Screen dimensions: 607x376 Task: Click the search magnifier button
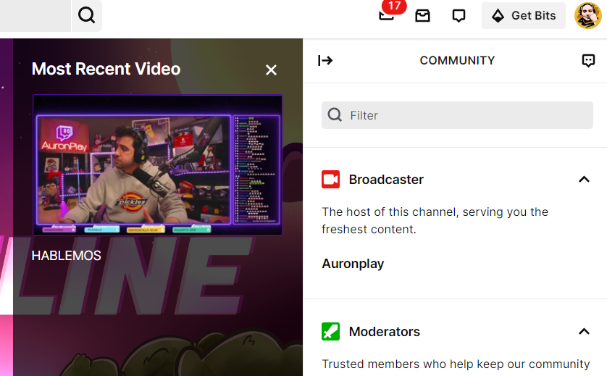coord(87,15)
